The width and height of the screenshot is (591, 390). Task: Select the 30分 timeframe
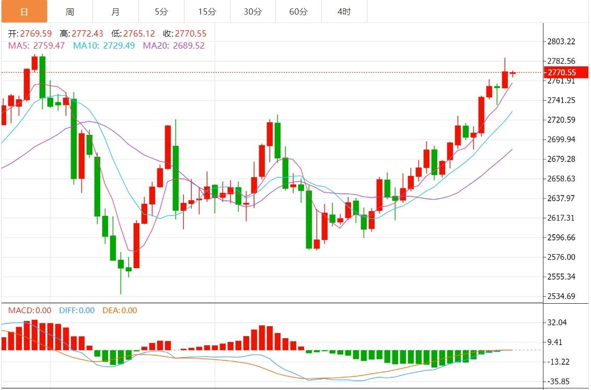coord(252,11)
